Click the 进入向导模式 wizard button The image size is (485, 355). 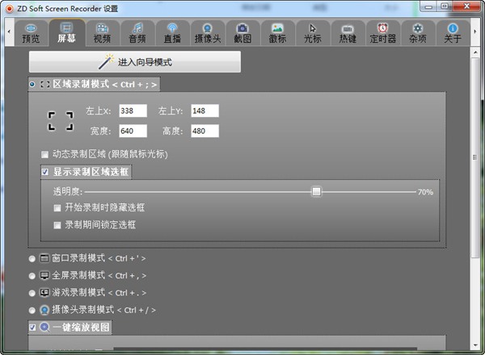pyautogui.click(x=135, y=61)
